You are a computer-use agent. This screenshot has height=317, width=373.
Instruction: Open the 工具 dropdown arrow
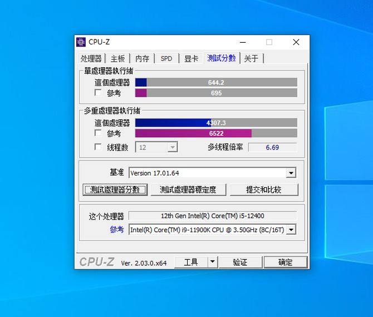tap(213, 262)
